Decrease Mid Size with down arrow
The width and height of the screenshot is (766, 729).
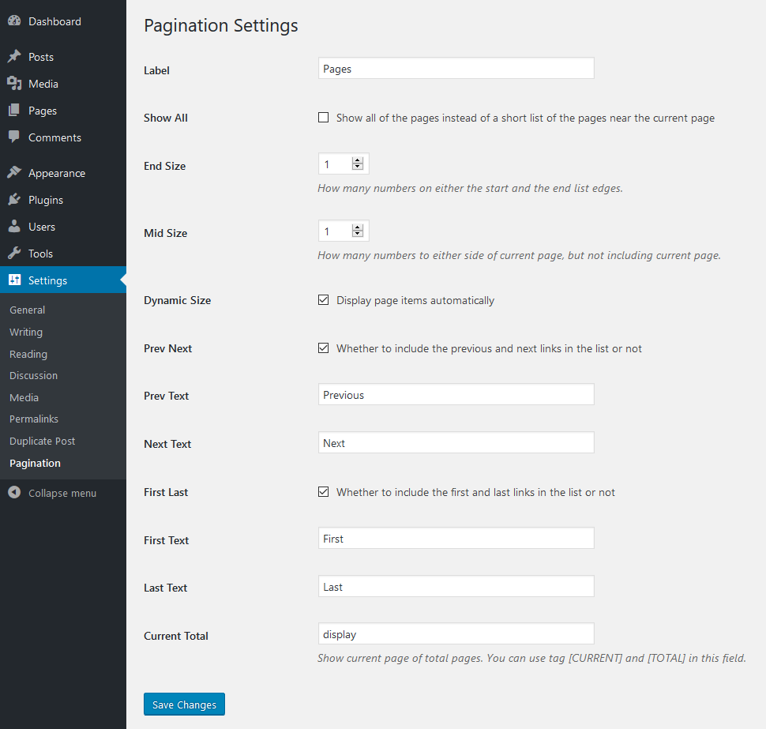358,235
